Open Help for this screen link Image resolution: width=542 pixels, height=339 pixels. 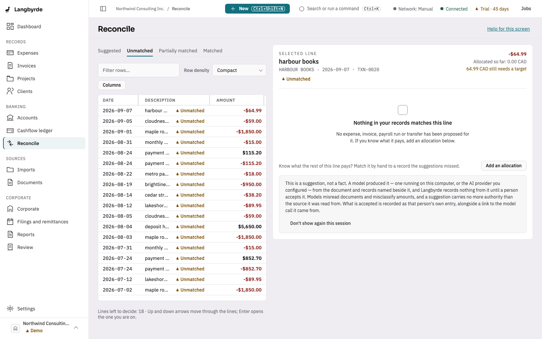click(x=509, y=29)
